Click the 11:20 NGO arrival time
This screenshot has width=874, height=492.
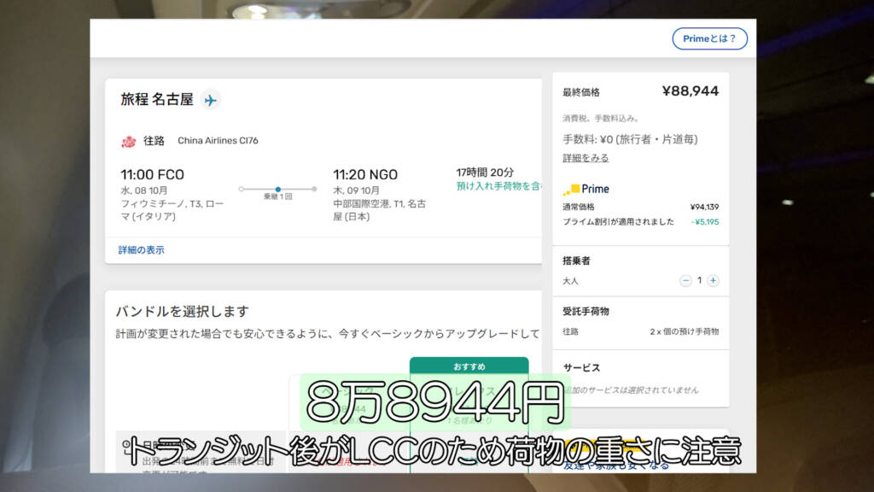[x=365, y=174]
